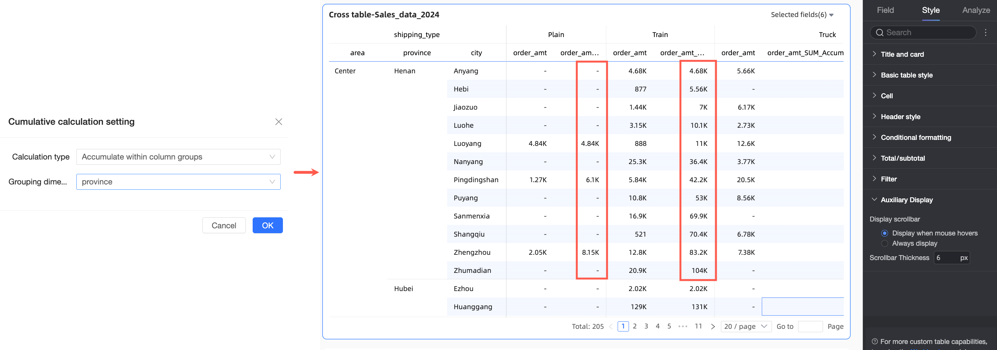Image resolution: width=997 pixels, height=350 pixels.
Task: Open the Calculation type dropdown
Action: [x=179, y=157]
